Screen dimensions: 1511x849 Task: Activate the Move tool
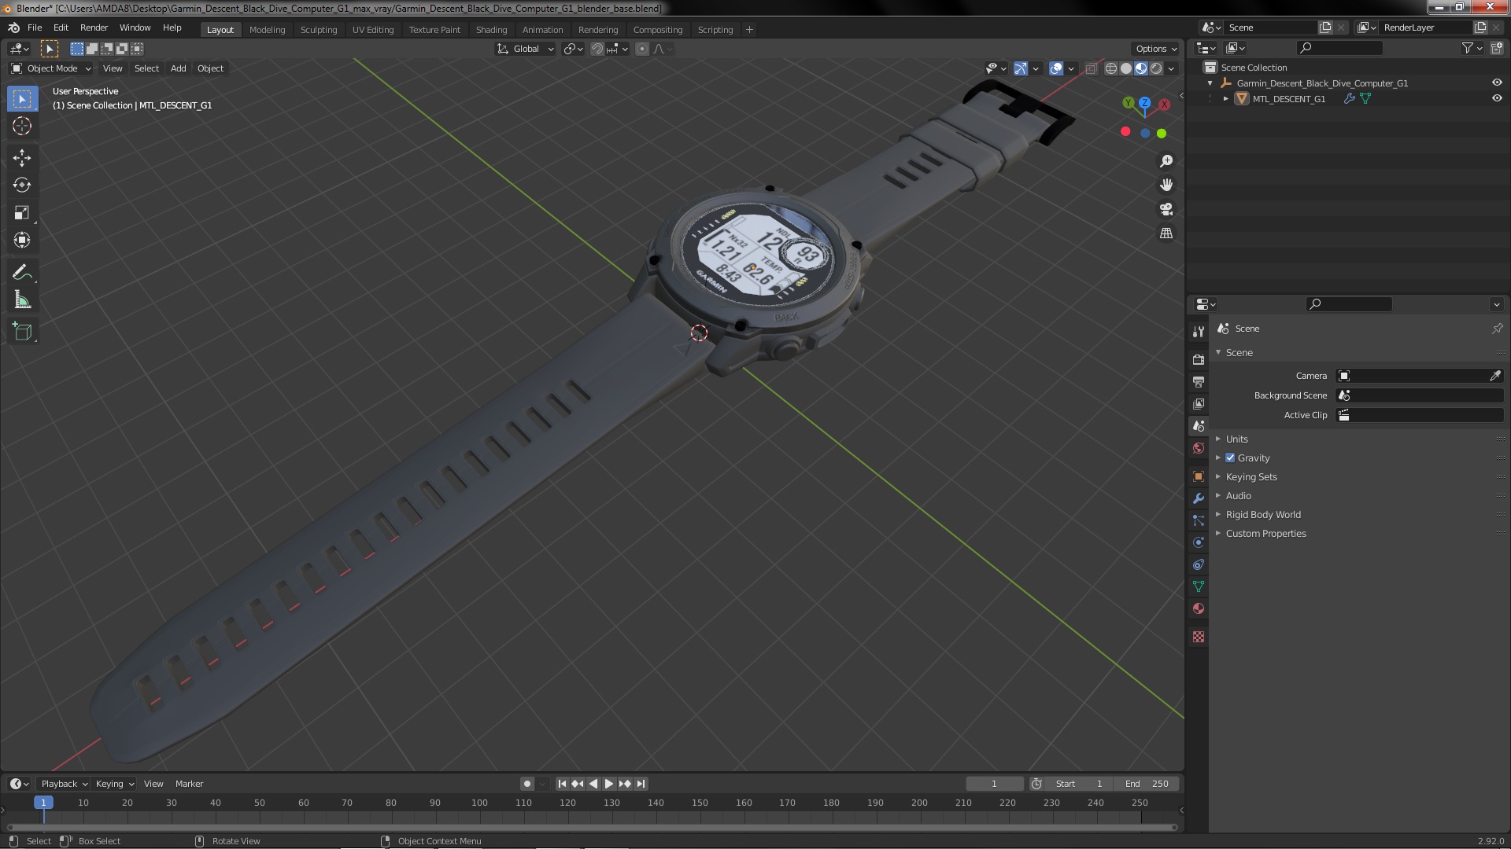tap(22, 158)
